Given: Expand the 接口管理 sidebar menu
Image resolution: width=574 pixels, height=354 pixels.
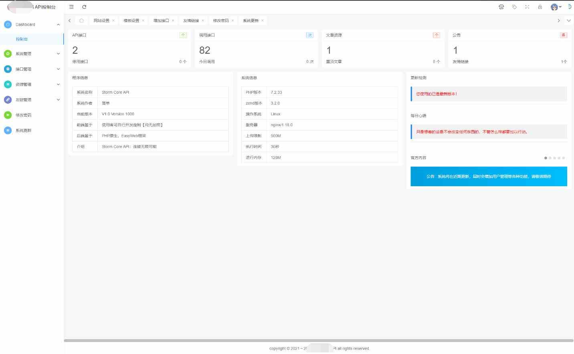Looking at the screenshot, I should 32,69.
